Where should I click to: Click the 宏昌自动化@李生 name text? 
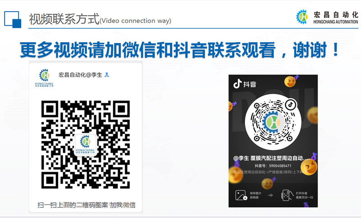point(80,75)
